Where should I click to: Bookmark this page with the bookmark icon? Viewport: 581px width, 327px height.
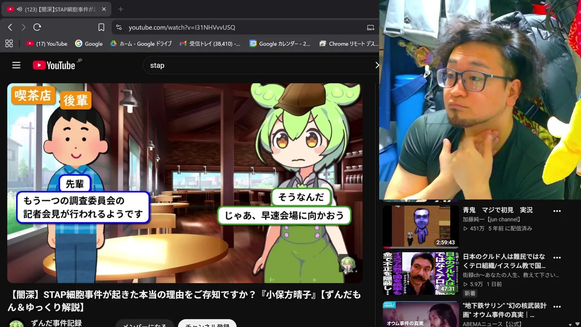pos(102,27)
